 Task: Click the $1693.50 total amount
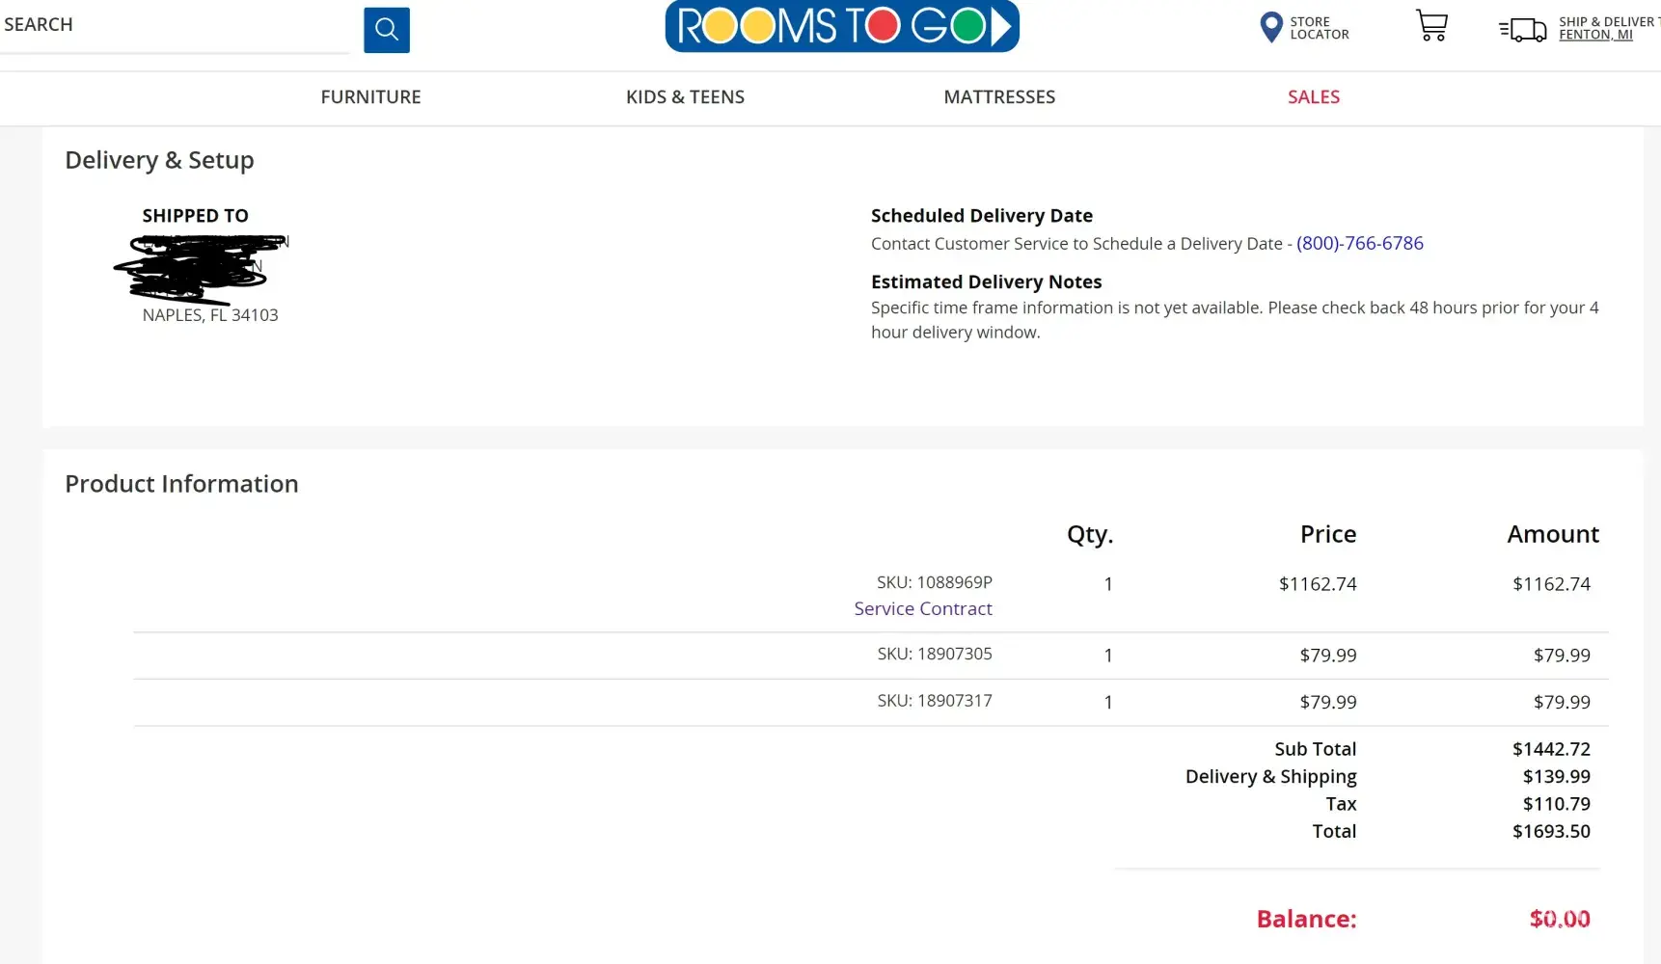[x=1550, y=831]
